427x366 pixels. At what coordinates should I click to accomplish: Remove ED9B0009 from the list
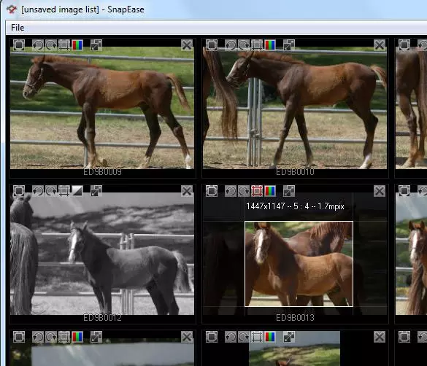[187, 45]
